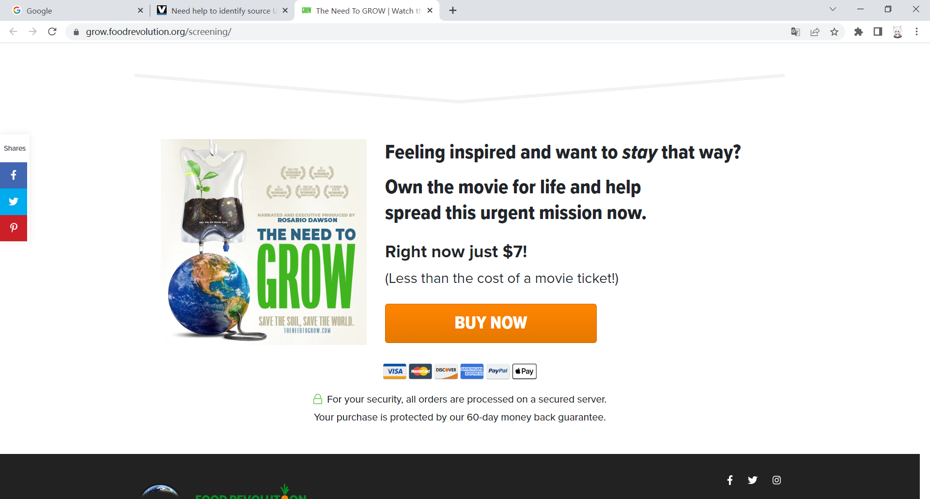Open Instagram icon in footer
This screenshot has width=930, height=499.
(x=776, y=480)
